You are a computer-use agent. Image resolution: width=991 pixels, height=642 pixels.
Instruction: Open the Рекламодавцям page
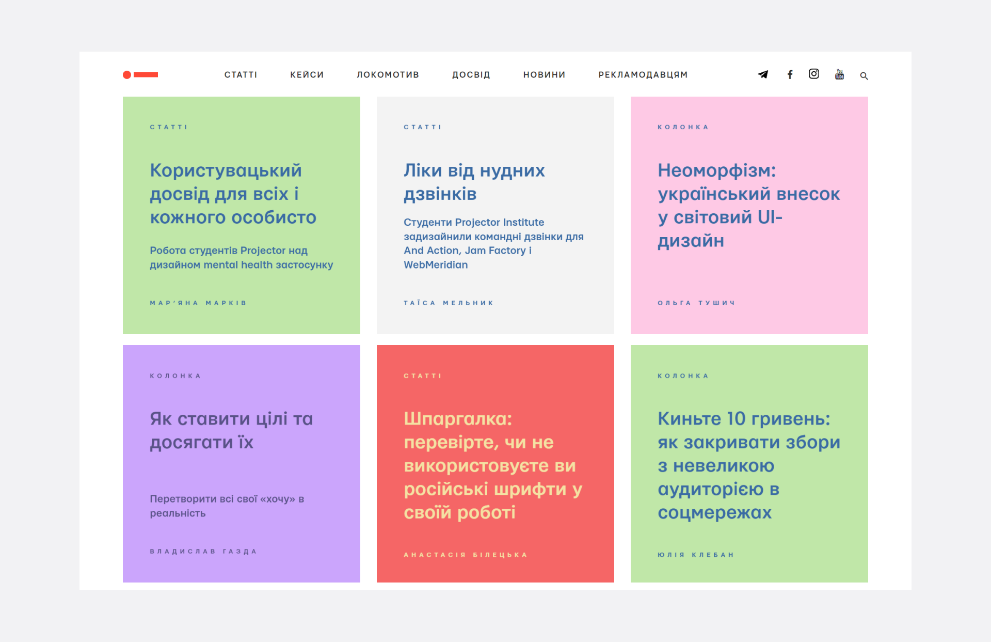point(643,74)
